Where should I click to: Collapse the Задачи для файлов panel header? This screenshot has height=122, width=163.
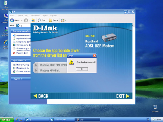tap(21, 31)
